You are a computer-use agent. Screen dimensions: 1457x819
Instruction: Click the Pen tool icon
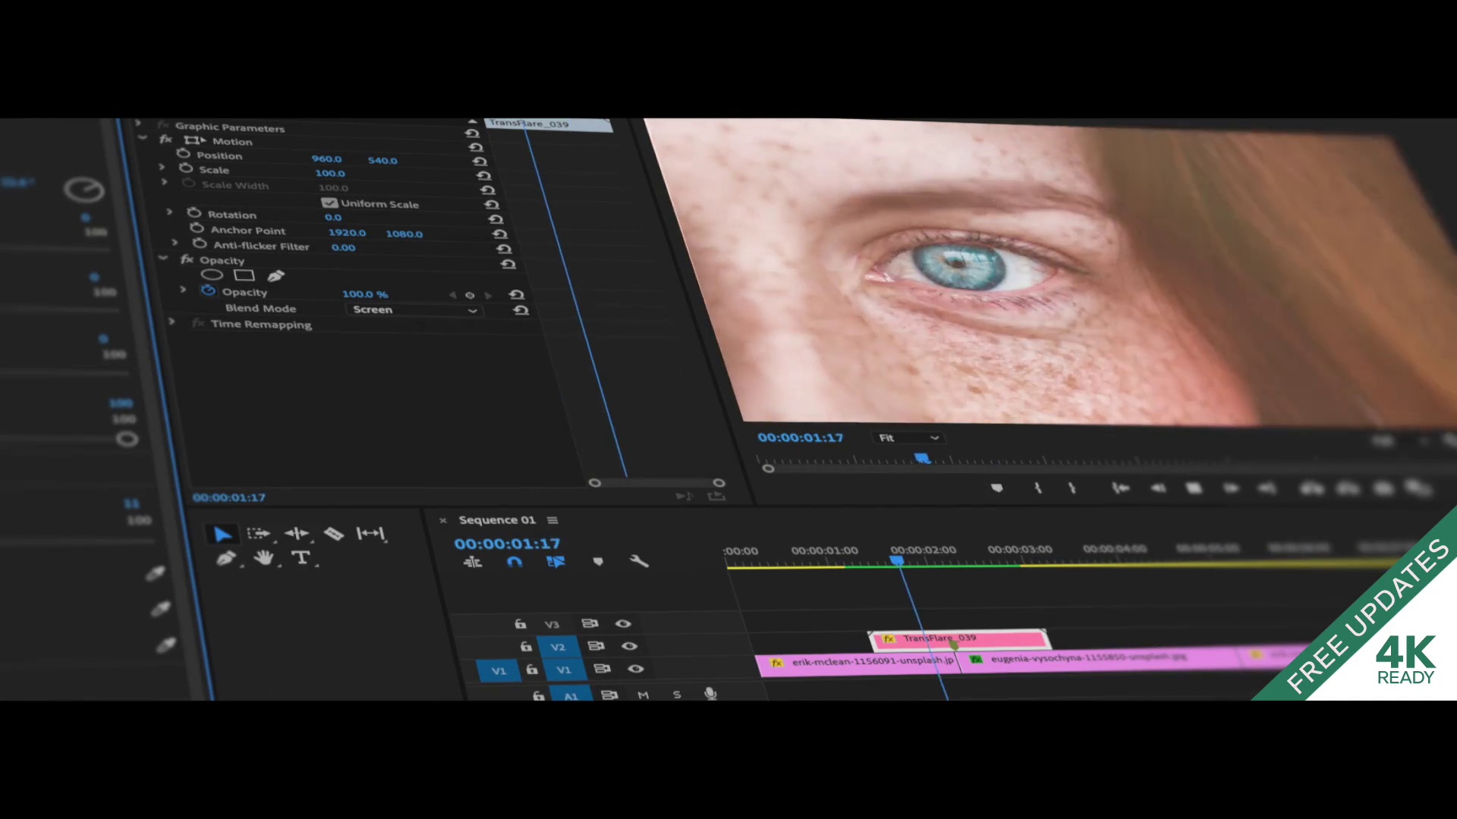coord(225,557)
